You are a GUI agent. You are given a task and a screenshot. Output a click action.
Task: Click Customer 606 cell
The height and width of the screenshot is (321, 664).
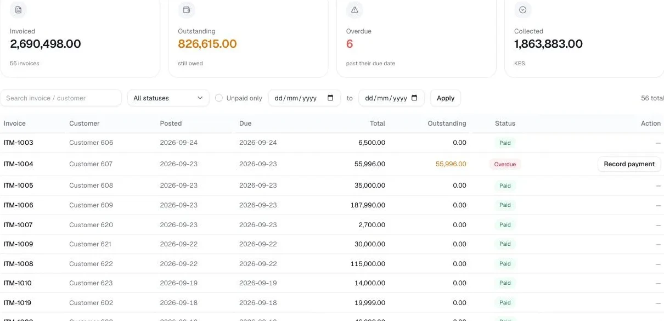[x=91, y=143]
